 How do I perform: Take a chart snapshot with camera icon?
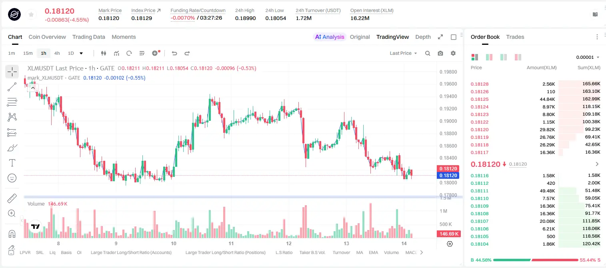[440, 53]
